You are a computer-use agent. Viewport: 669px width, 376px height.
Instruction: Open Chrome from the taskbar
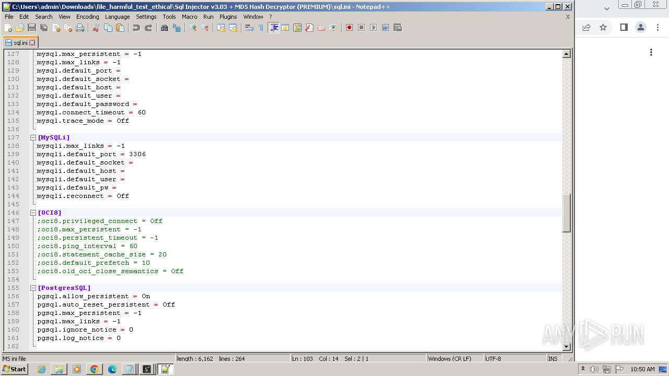click(x=94, y=369)
